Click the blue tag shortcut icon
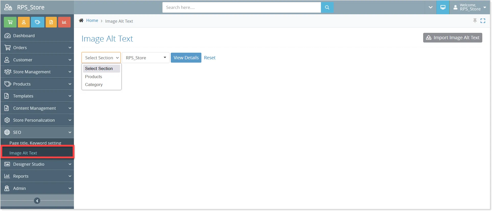493x212 pixels. coord(37,22)
